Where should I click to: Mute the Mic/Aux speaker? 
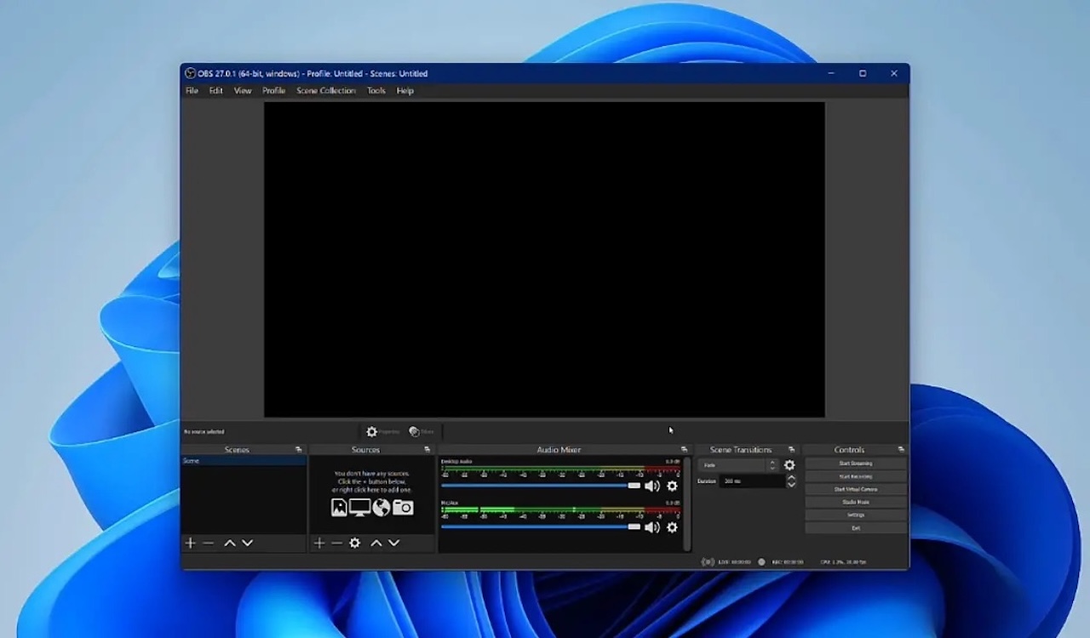pyautogui.click(x=652, y=527)
